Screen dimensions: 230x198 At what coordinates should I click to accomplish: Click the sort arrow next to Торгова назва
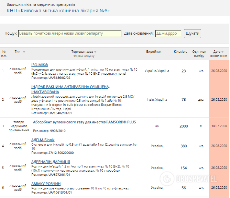coord(95,52)
